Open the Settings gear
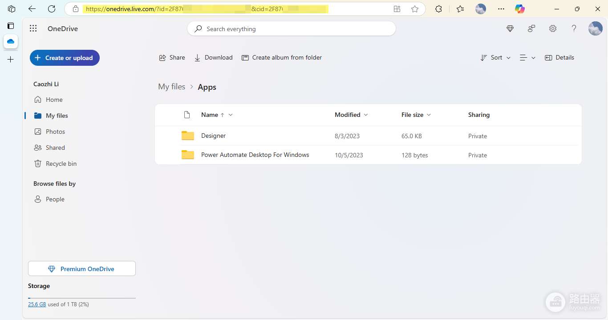 coord(553,28)
